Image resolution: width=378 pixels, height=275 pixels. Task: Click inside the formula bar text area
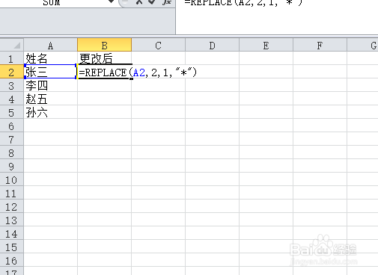277,17
